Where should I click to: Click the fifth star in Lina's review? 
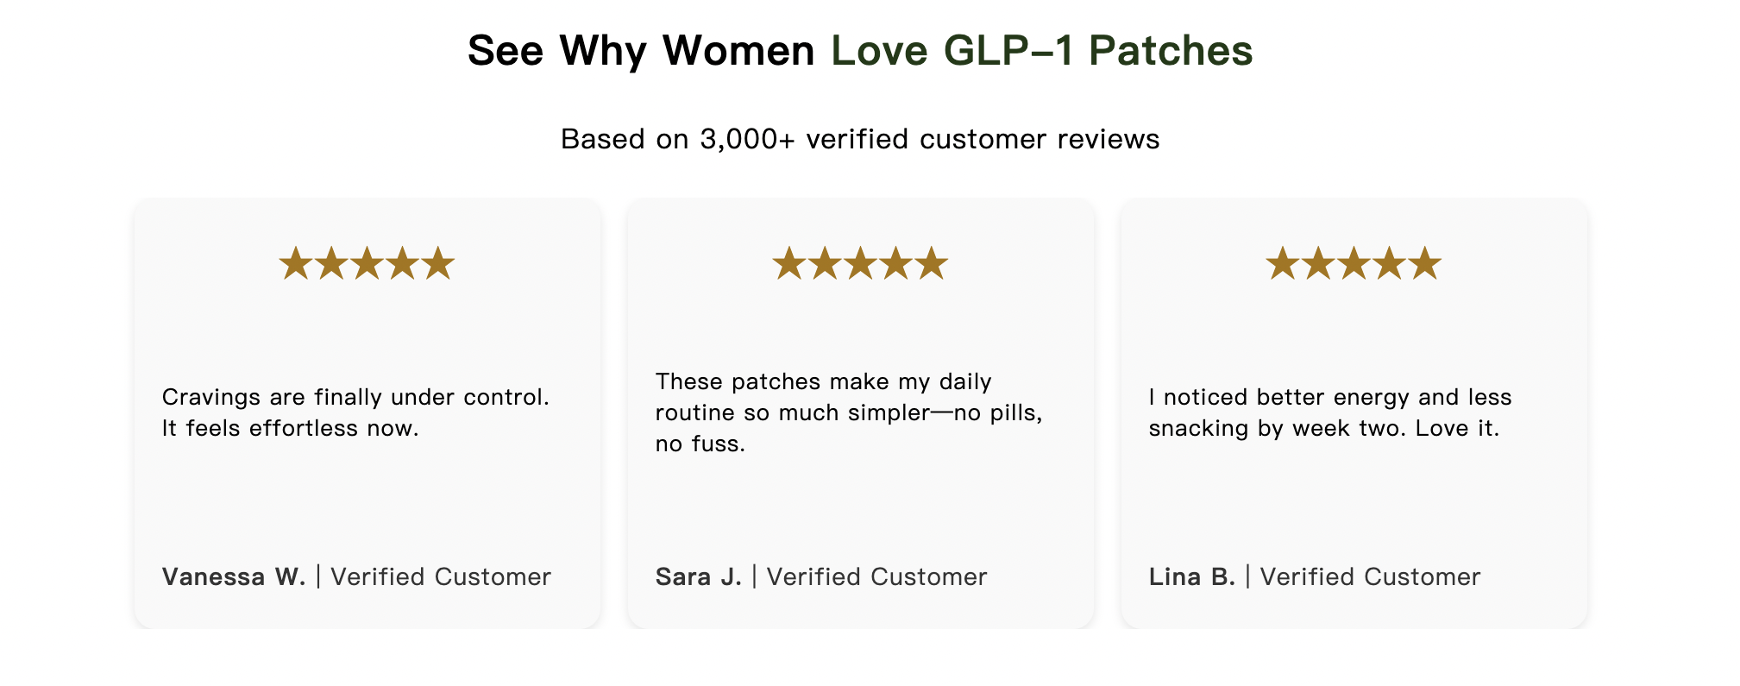[x=1425, y=264]
